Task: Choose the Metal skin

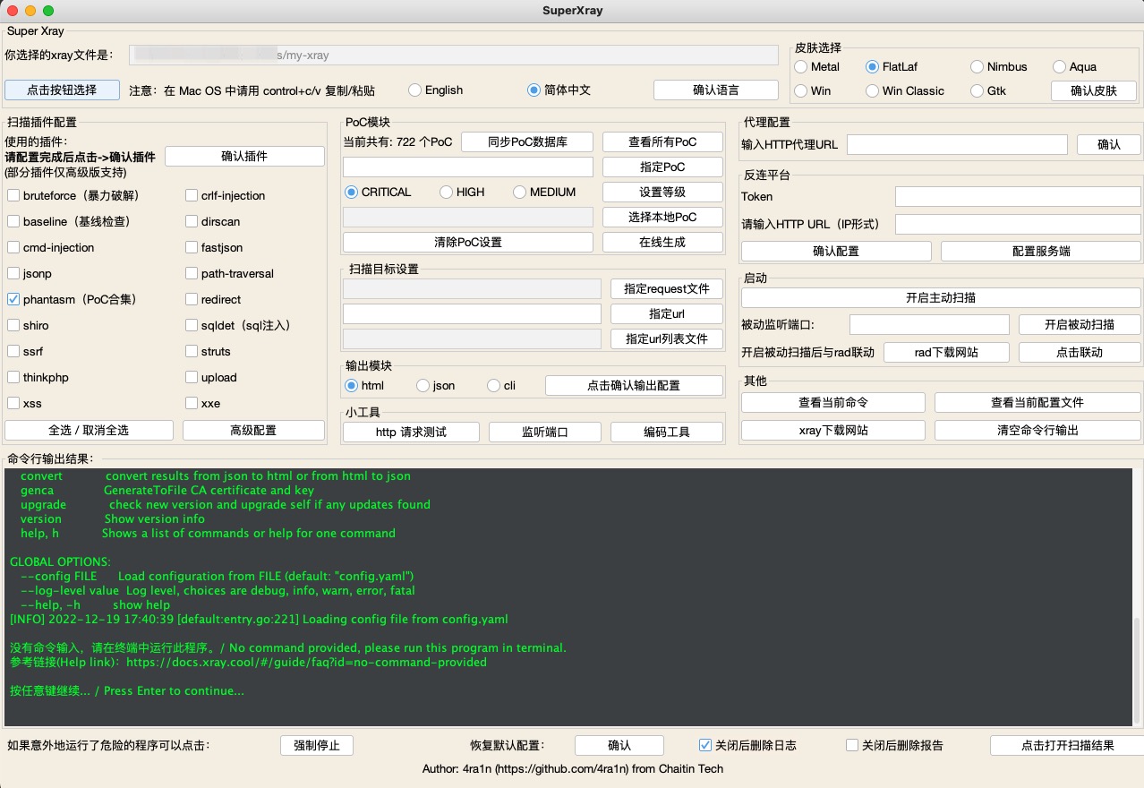Action: point(800,66)
